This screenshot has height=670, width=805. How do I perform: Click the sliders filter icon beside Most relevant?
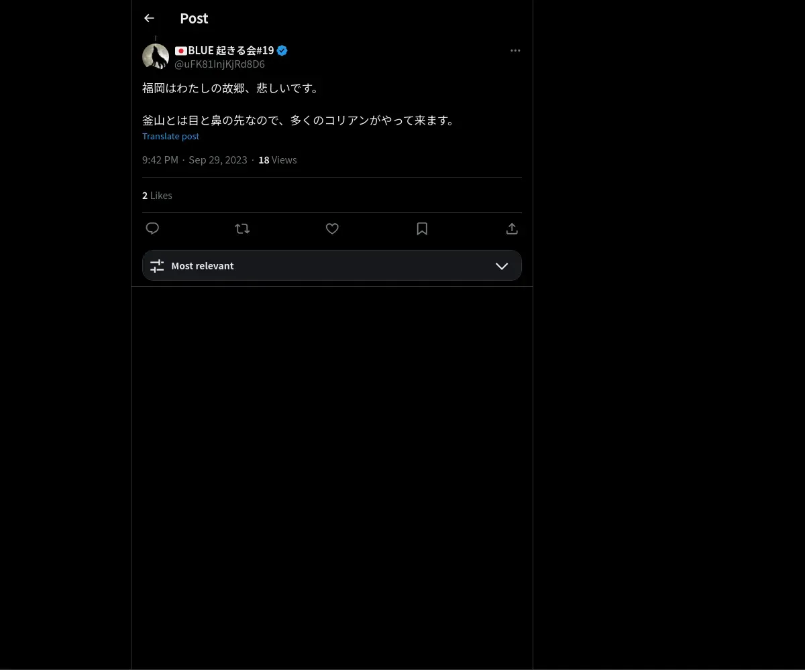click(x=157, y=266)
